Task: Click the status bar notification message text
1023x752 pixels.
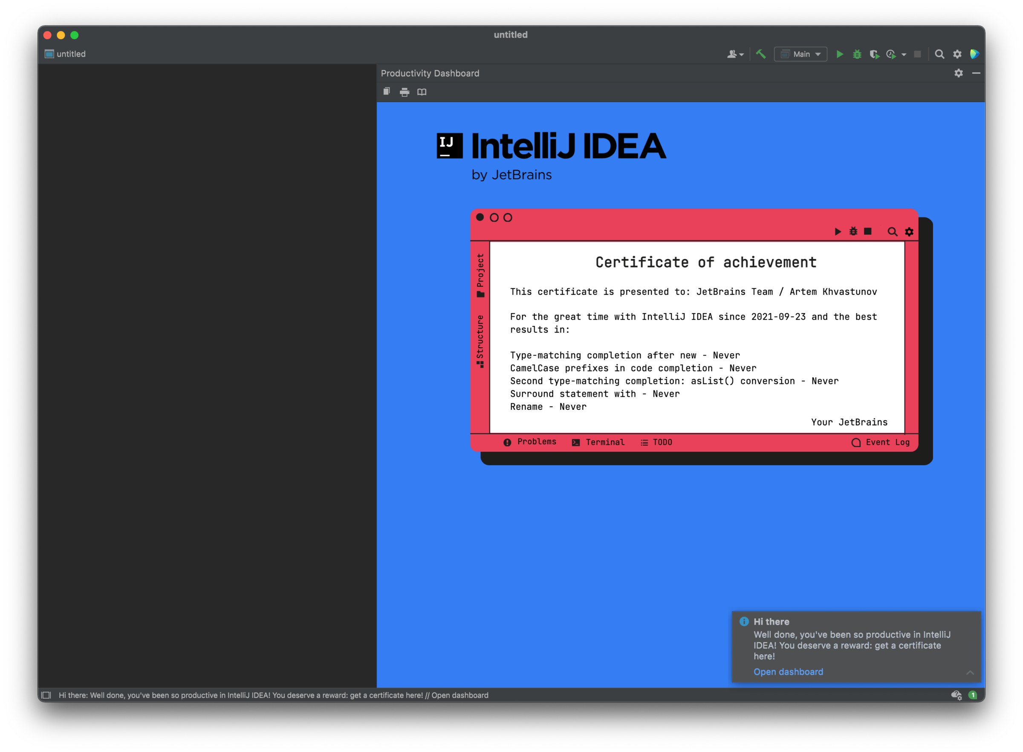Action: click(x=273, y=695)
